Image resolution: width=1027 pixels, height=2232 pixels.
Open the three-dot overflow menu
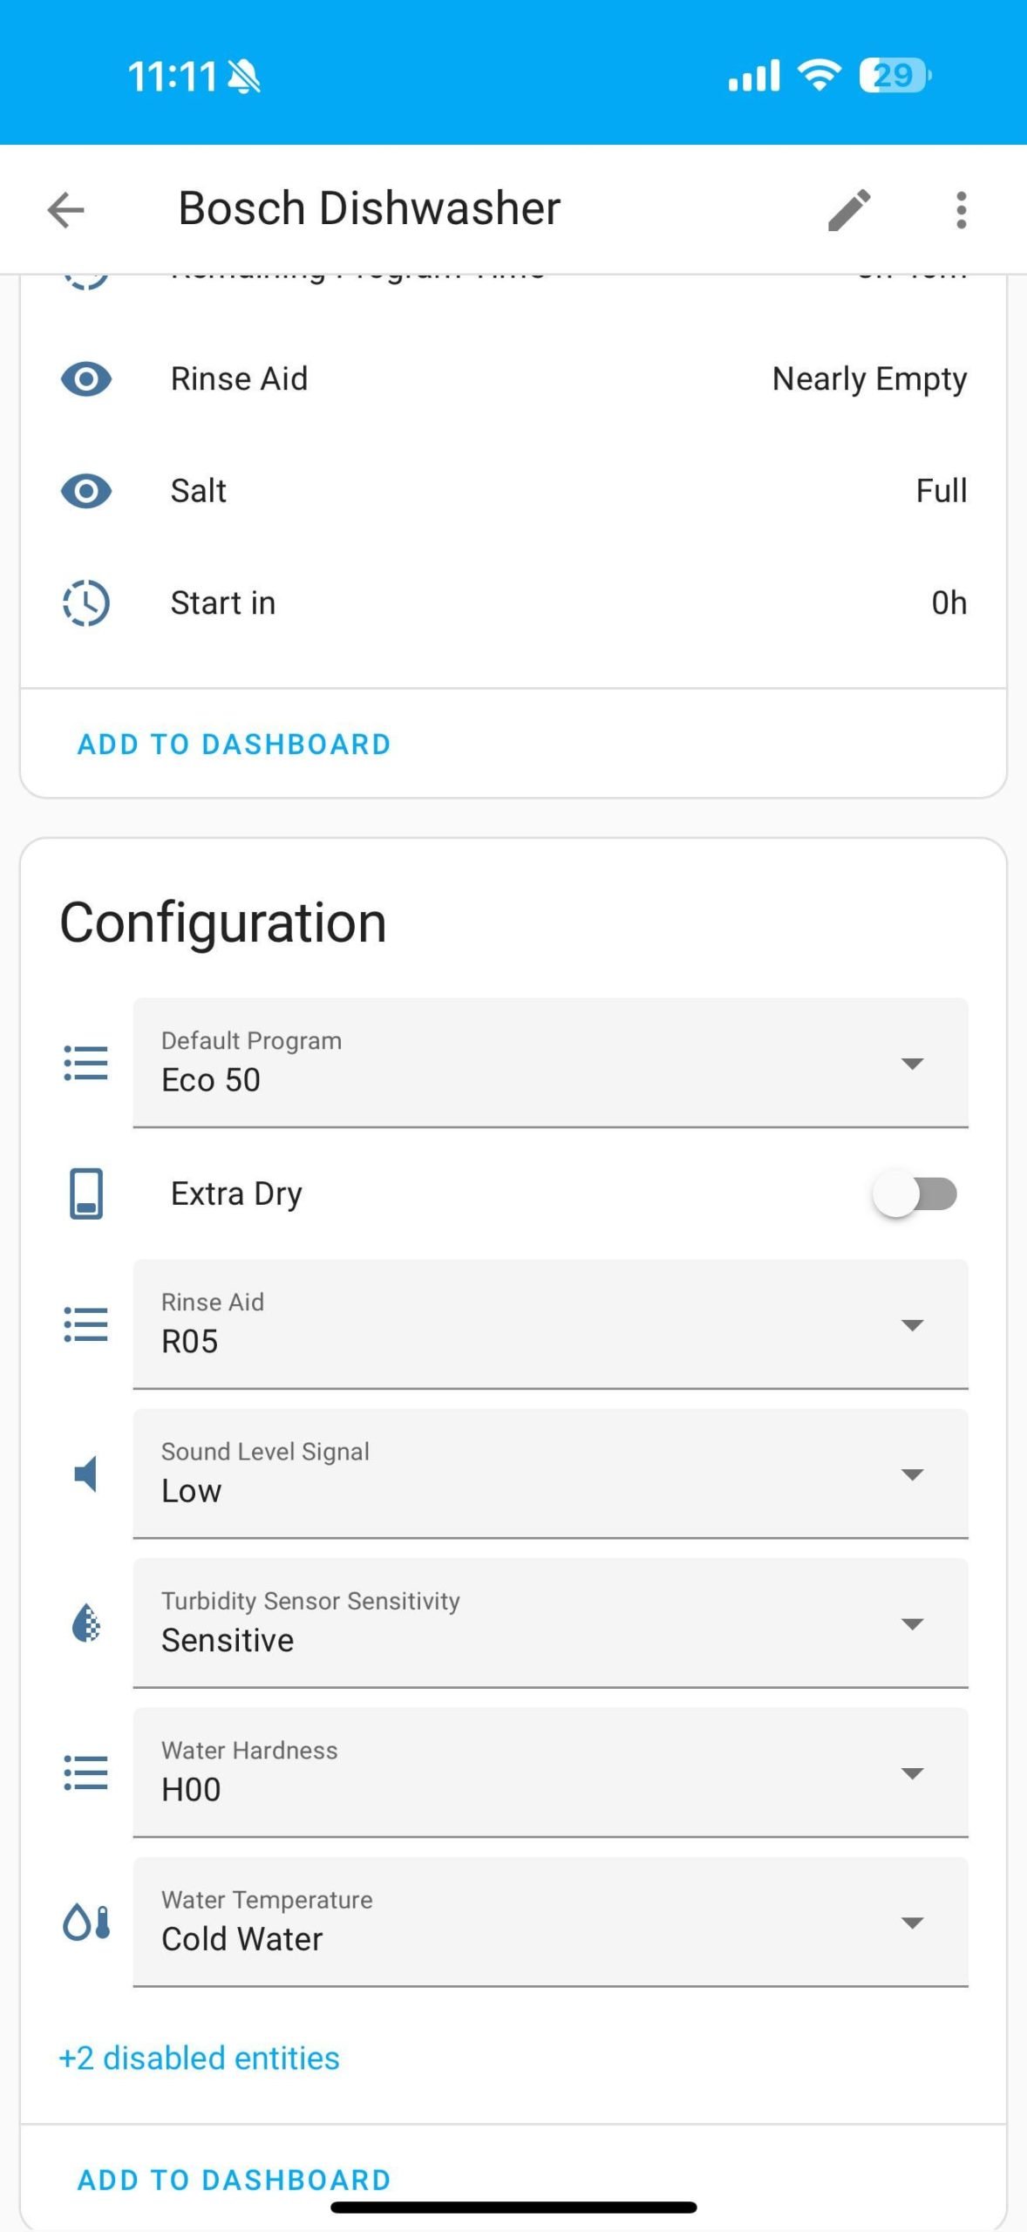961,210
